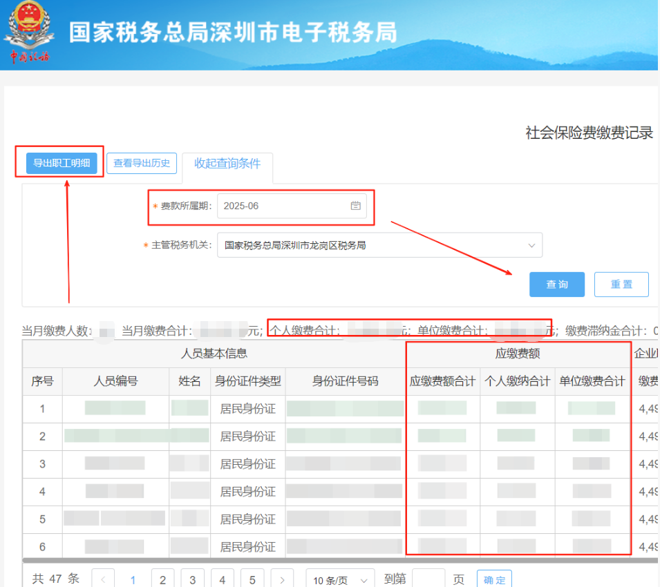Screen dimensions: 660x587
Task: Click the 缴费滞纳金合计 summary label
Action: point(605,331)
